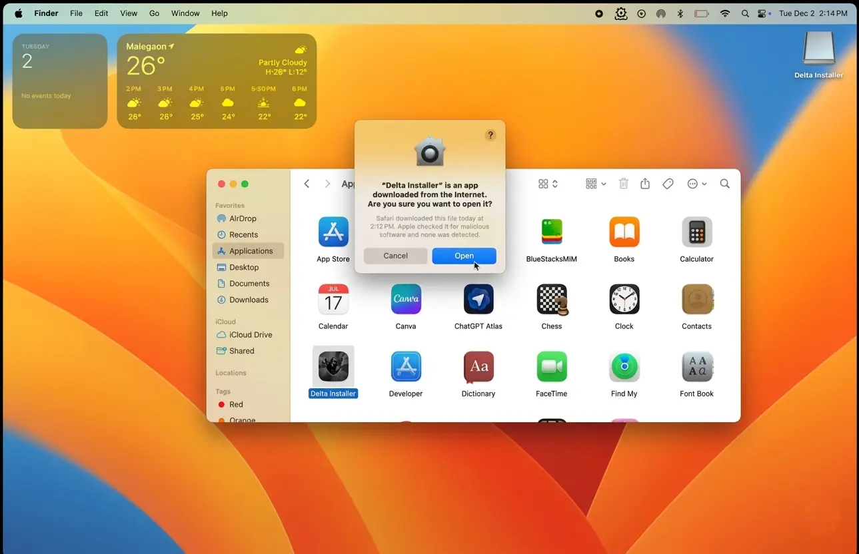Click the Wi-Fi icon in menu bar
This screenshot has width=859, height=554.
725,13
